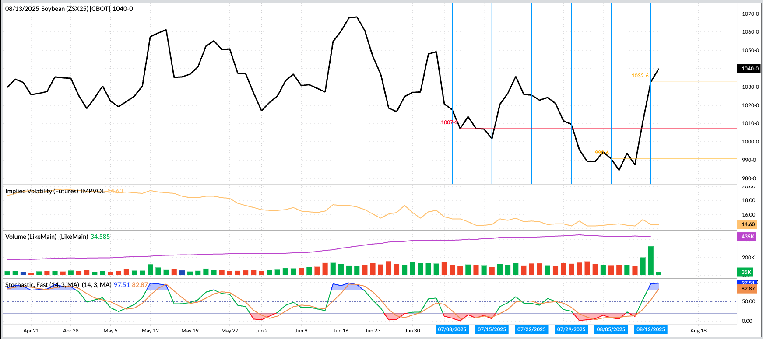Click the 07/08/2025 date marker
763x339 pixels.
452,329
